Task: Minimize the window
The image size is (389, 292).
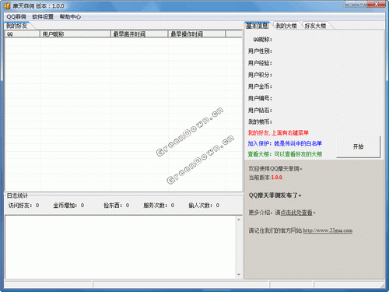Action: (351, 5)
